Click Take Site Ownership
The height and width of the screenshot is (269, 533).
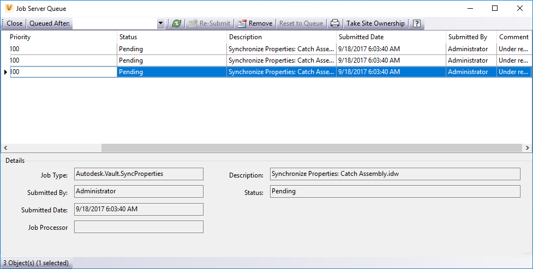pos(376,23)
